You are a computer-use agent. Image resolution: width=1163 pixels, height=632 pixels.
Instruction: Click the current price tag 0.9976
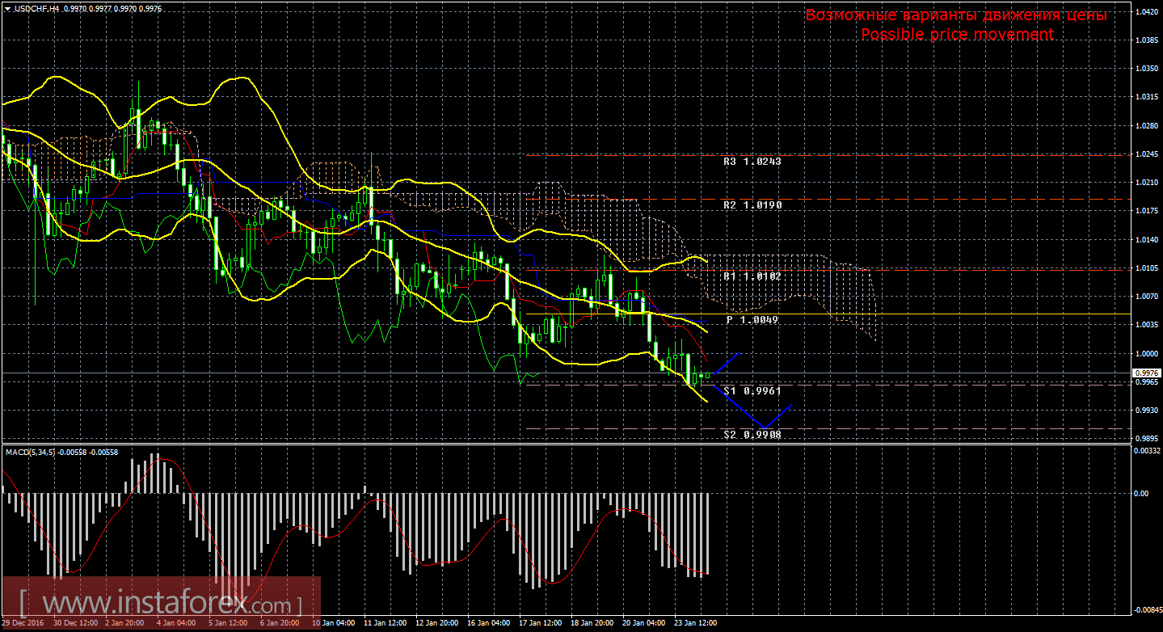(1146, 373)
